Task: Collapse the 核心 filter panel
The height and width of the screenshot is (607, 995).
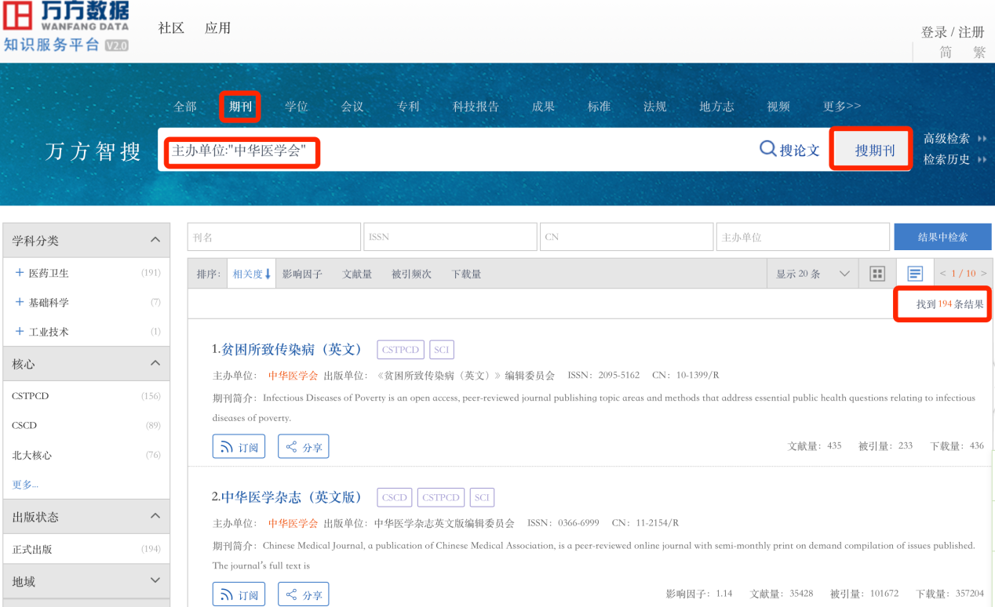Action: [155, 363]
